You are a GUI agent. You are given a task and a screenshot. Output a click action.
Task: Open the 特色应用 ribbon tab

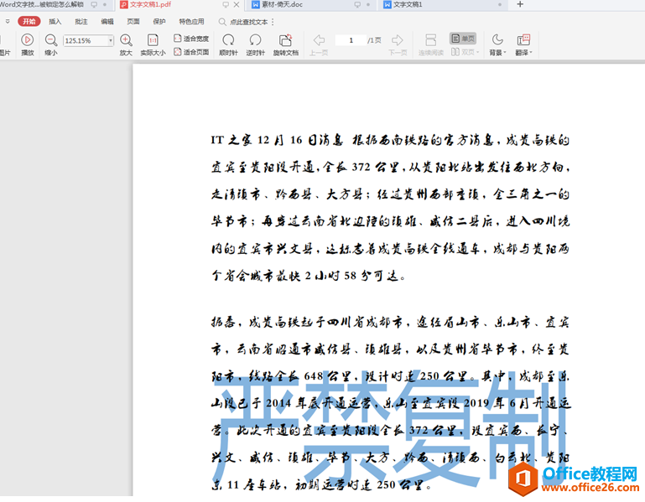click(x=191, y=22)
